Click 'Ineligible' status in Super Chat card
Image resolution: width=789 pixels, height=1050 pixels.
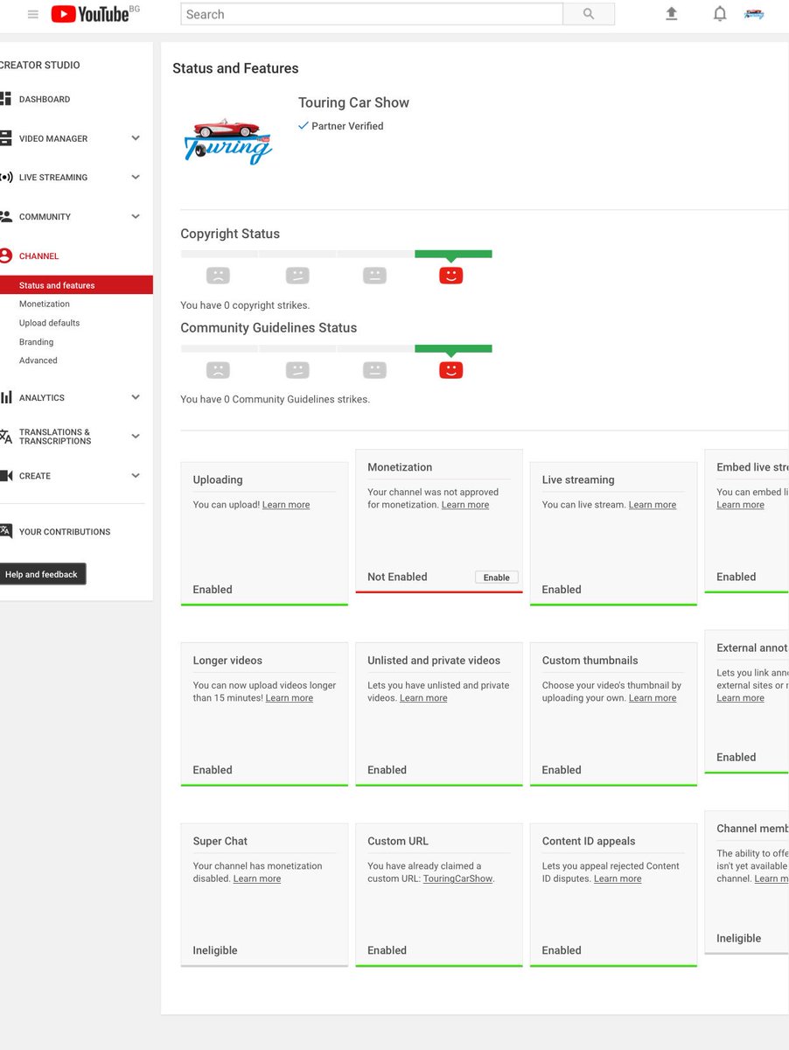click(215, 950)
